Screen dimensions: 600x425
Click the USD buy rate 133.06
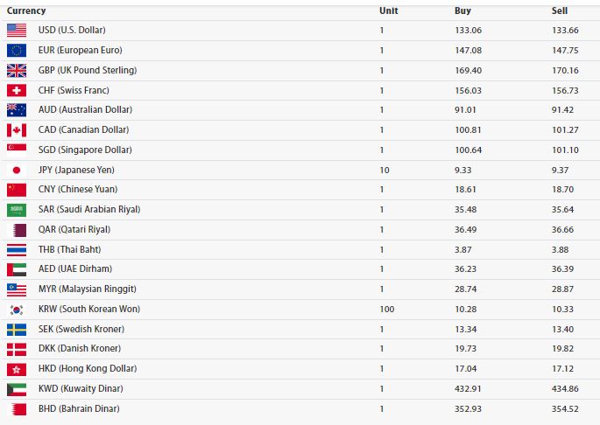pos(469,31)
